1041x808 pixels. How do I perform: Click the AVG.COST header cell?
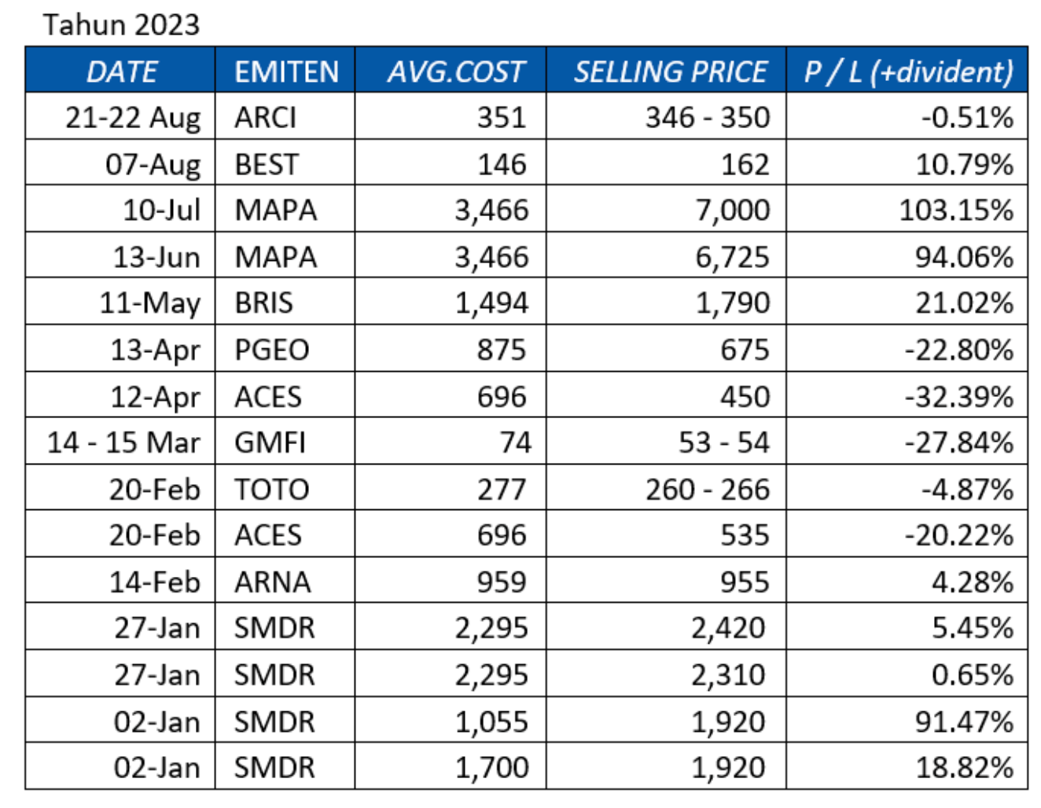point(454,72)
